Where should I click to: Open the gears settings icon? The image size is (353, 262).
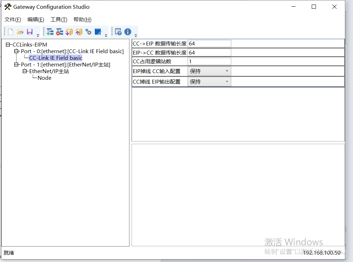[89, 32]
